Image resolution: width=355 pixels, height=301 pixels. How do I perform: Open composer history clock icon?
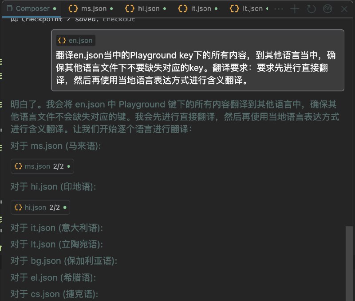[x=312, y=9]
